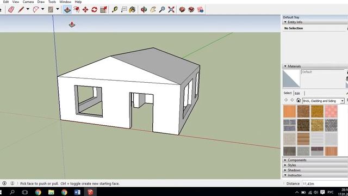Open the Help menu
The width and height of the screenshot is (348, 196).
click(78, 2)
